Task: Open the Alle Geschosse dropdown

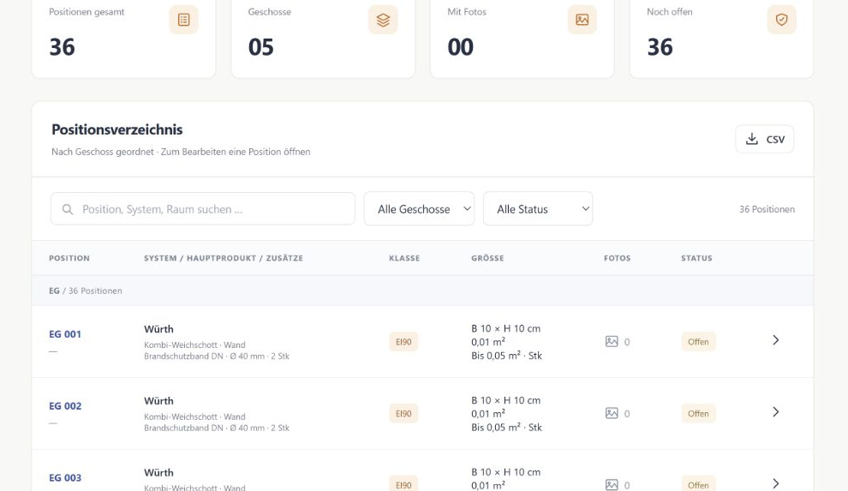Action: click(x=419, y=209)
